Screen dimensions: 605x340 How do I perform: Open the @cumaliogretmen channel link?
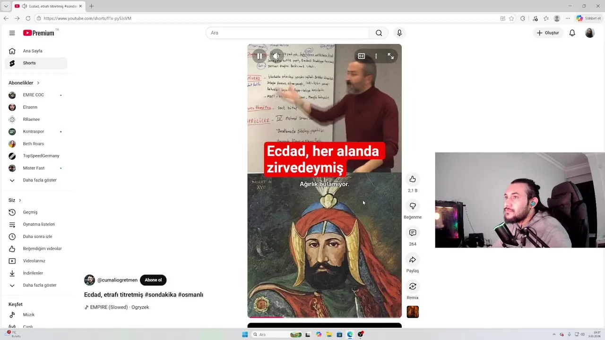pos(117,280)
